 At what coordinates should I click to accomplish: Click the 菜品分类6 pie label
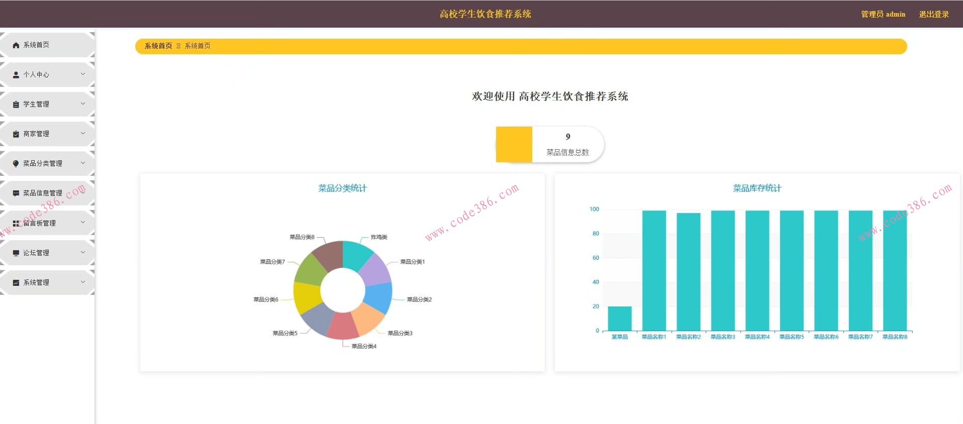coord(266,299)
